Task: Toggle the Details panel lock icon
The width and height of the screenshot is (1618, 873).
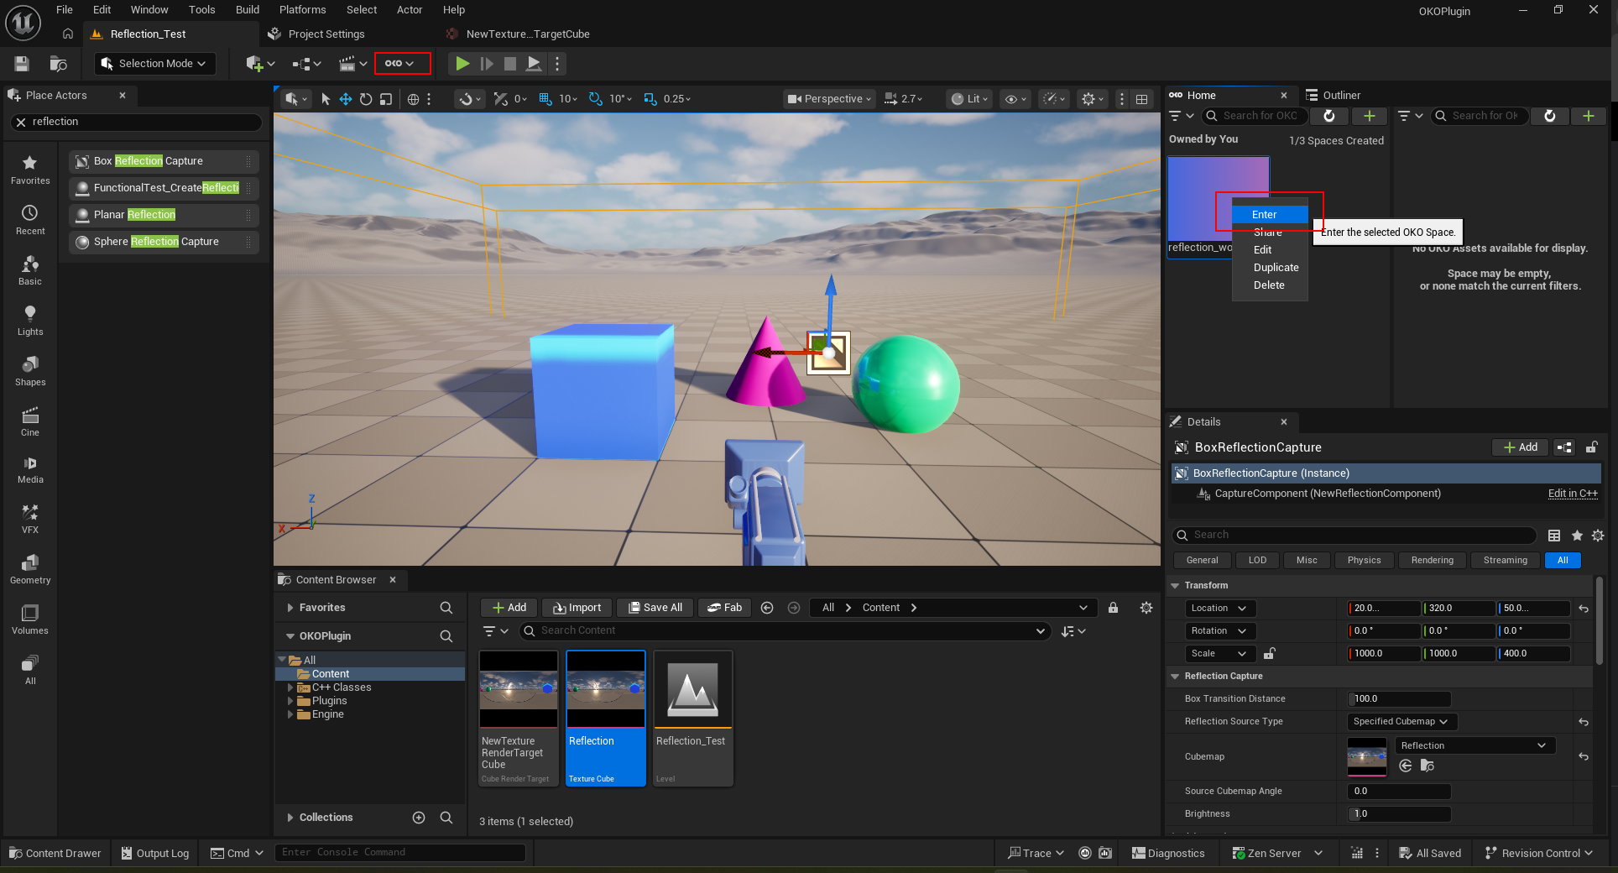Action: pyautogui.click(x=1591, y=447)
